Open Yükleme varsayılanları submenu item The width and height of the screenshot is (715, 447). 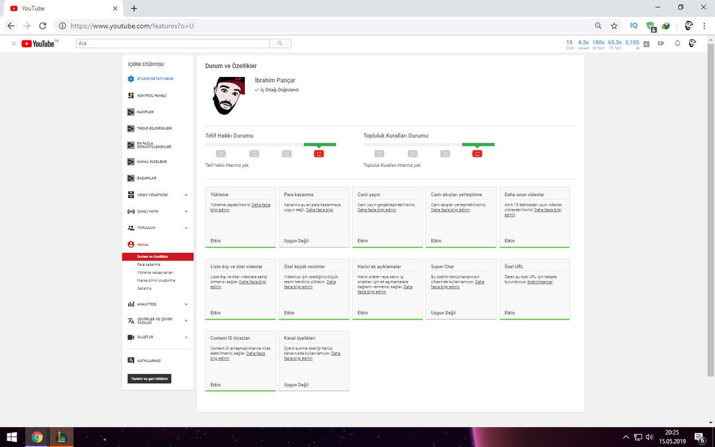[155, 272]
